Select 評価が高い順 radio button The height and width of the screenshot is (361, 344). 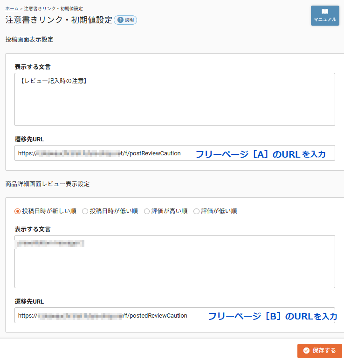[146, 211]
